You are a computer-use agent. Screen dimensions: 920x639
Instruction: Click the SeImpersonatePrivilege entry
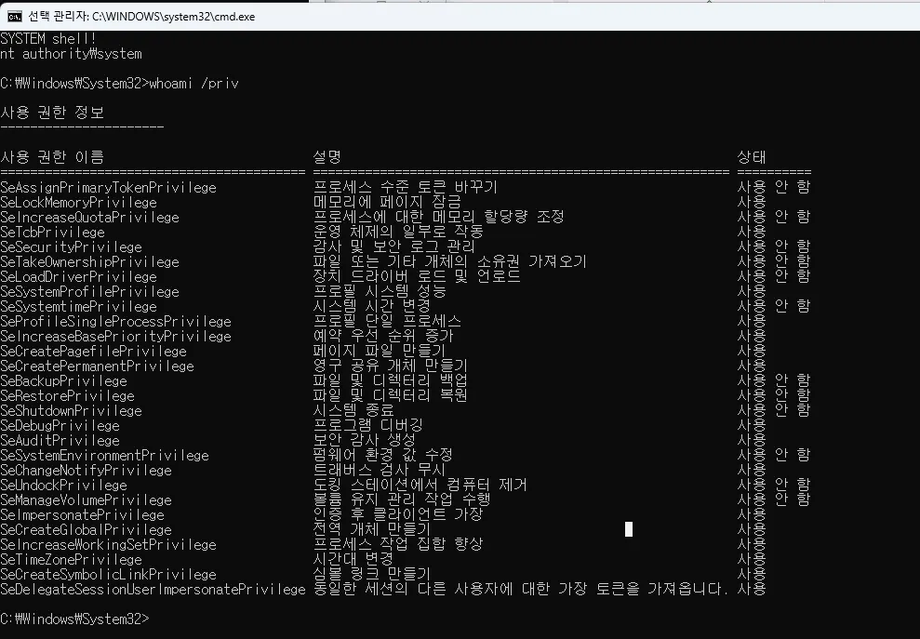click(82, 514)
